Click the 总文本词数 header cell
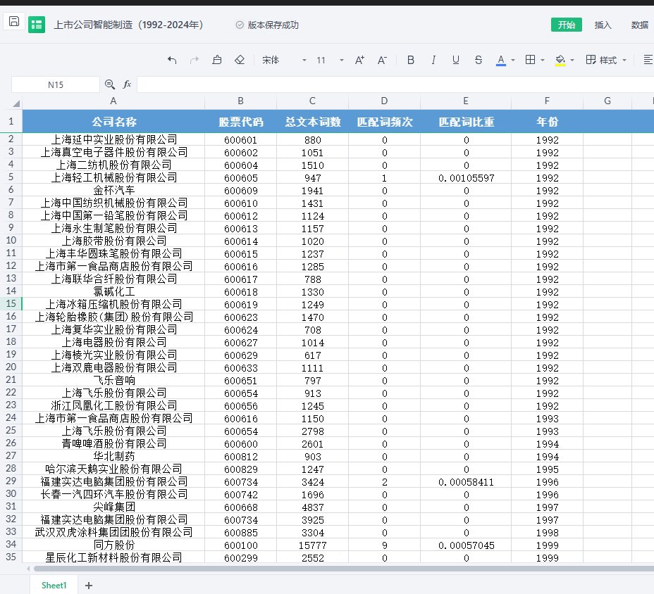The height and width of the screenshot is (594, 654). click(312, 122)
